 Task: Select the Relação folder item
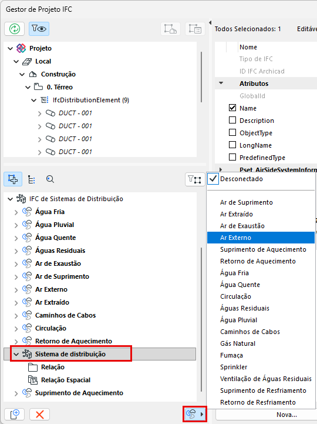coord(53,367)
